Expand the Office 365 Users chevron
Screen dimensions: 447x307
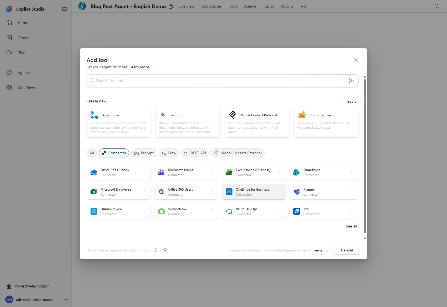[212, 191]
